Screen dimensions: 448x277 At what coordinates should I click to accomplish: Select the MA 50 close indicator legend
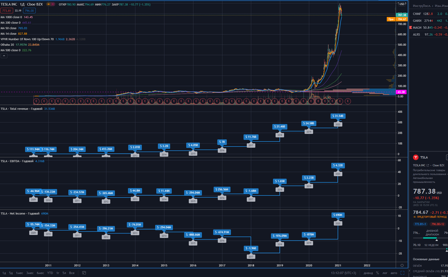tap(14, 28)
